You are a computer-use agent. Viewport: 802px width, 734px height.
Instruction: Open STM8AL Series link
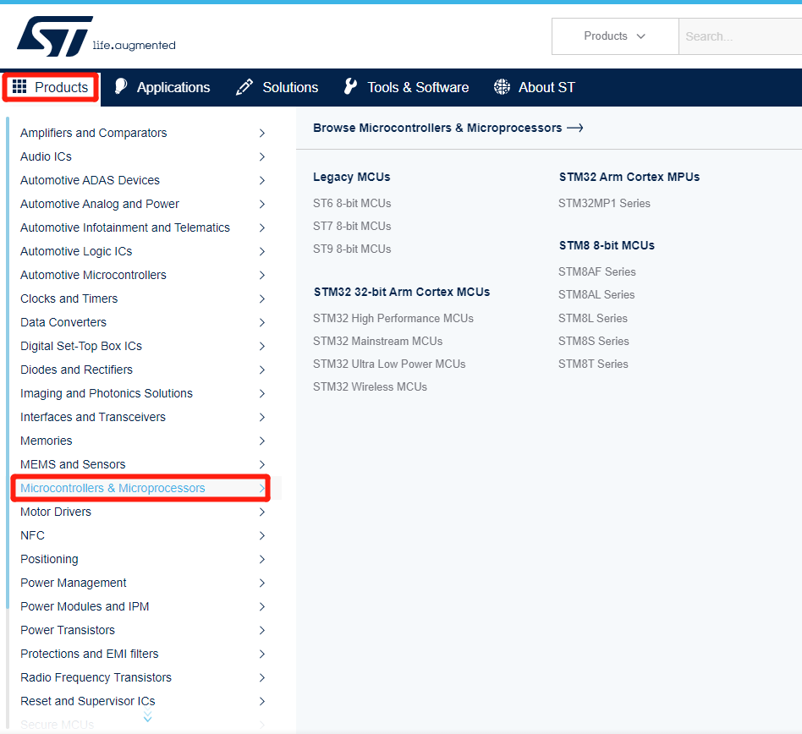point(596,295)
